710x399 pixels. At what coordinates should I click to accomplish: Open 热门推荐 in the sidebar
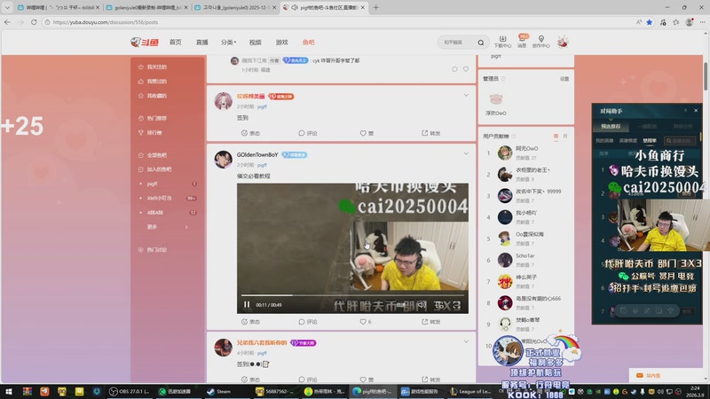coord(153,118)
